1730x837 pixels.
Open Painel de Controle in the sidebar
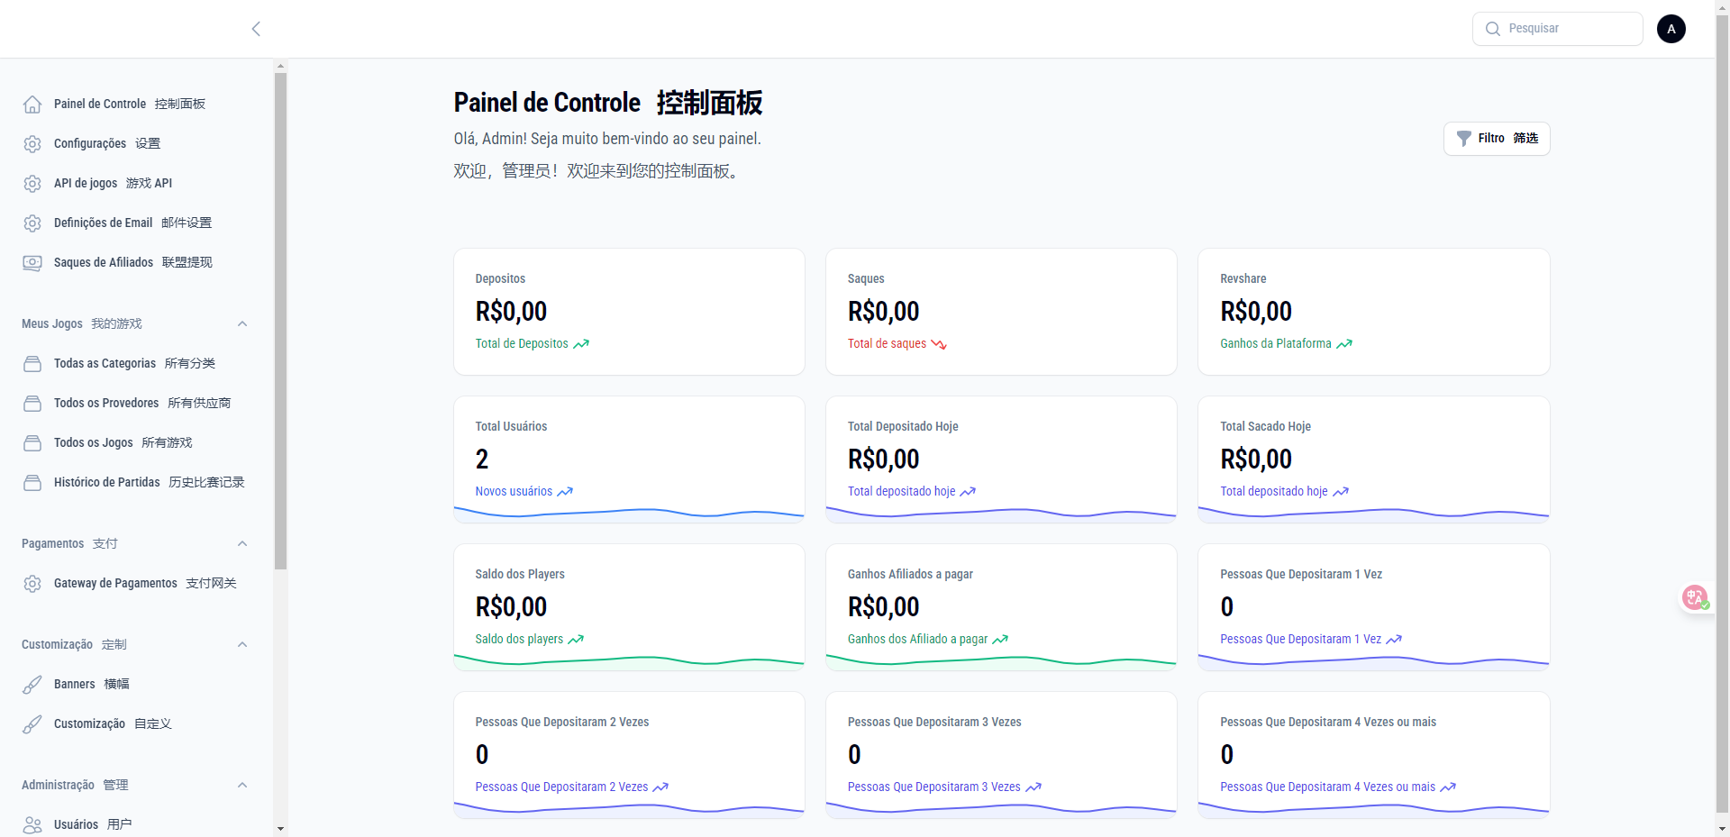click(x=135, y=105)
